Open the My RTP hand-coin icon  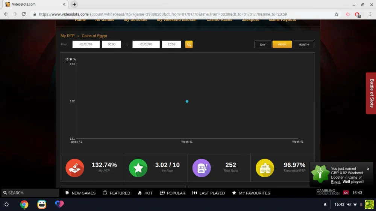click(x=75, y=168)
